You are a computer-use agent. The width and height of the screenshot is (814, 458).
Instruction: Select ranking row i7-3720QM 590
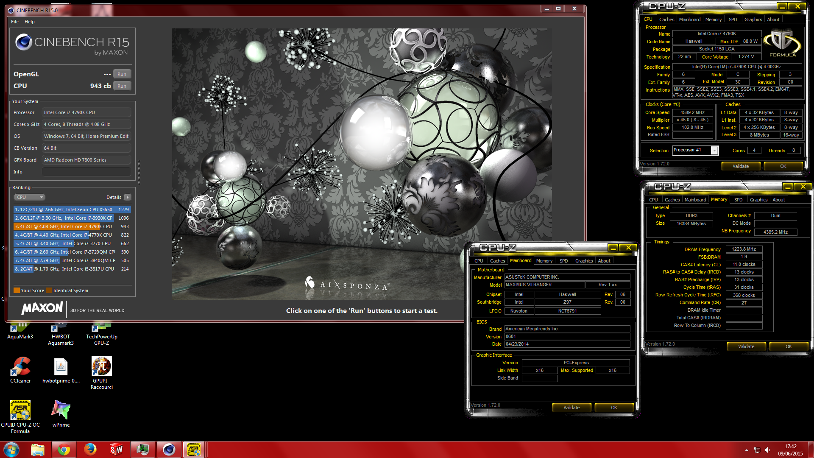coord(72,252)
